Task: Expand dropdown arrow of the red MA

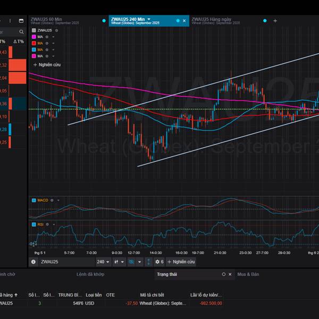Action: (x=53, y=43)
